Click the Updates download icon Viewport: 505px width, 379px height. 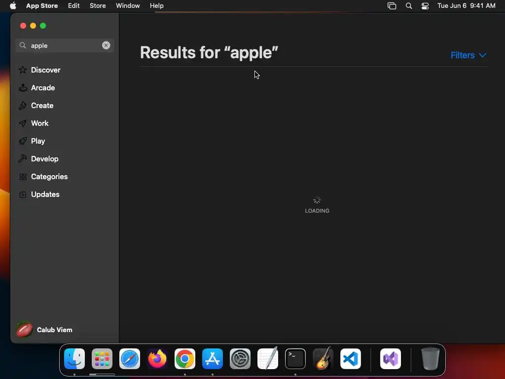pos(23,194)
